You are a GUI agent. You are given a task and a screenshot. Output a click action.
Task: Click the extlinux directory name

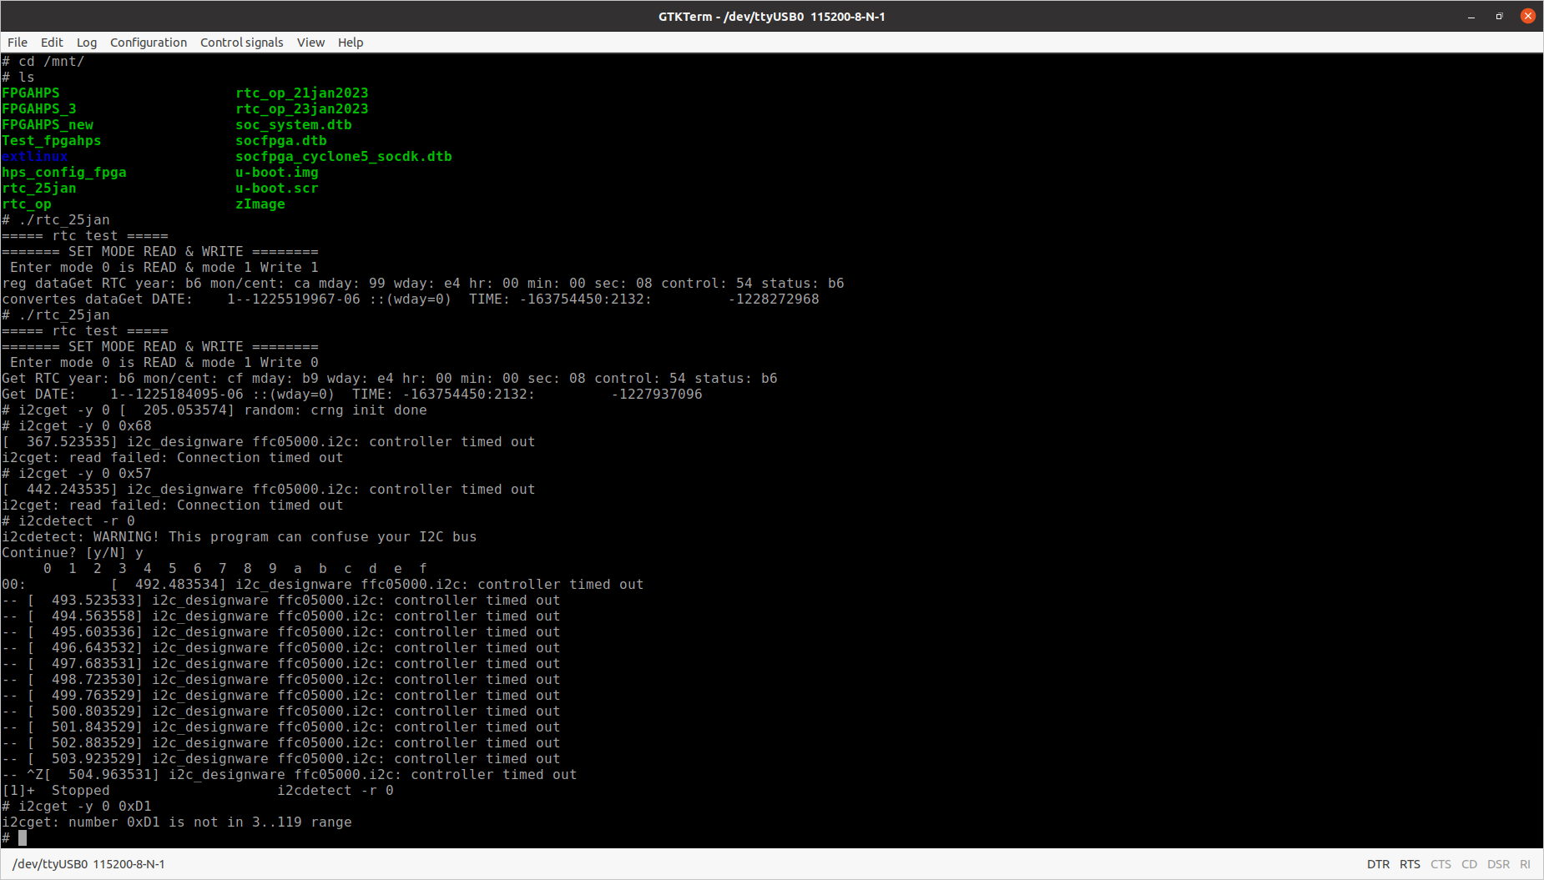35,157
